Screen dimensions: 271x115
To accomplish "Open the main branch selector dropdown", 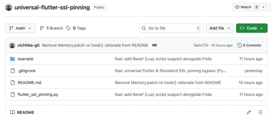I will coord(21,28).
